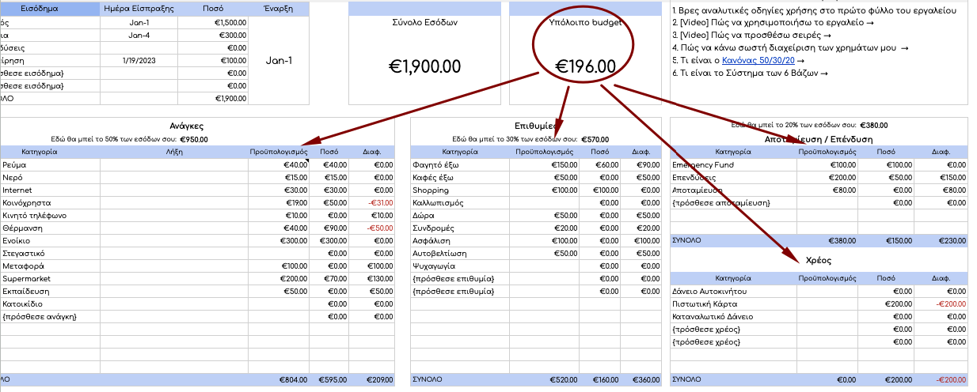Select the €196.00 remaining budget value
The width and height of the screenshot is (977, 392).
(x=585, y=67)
